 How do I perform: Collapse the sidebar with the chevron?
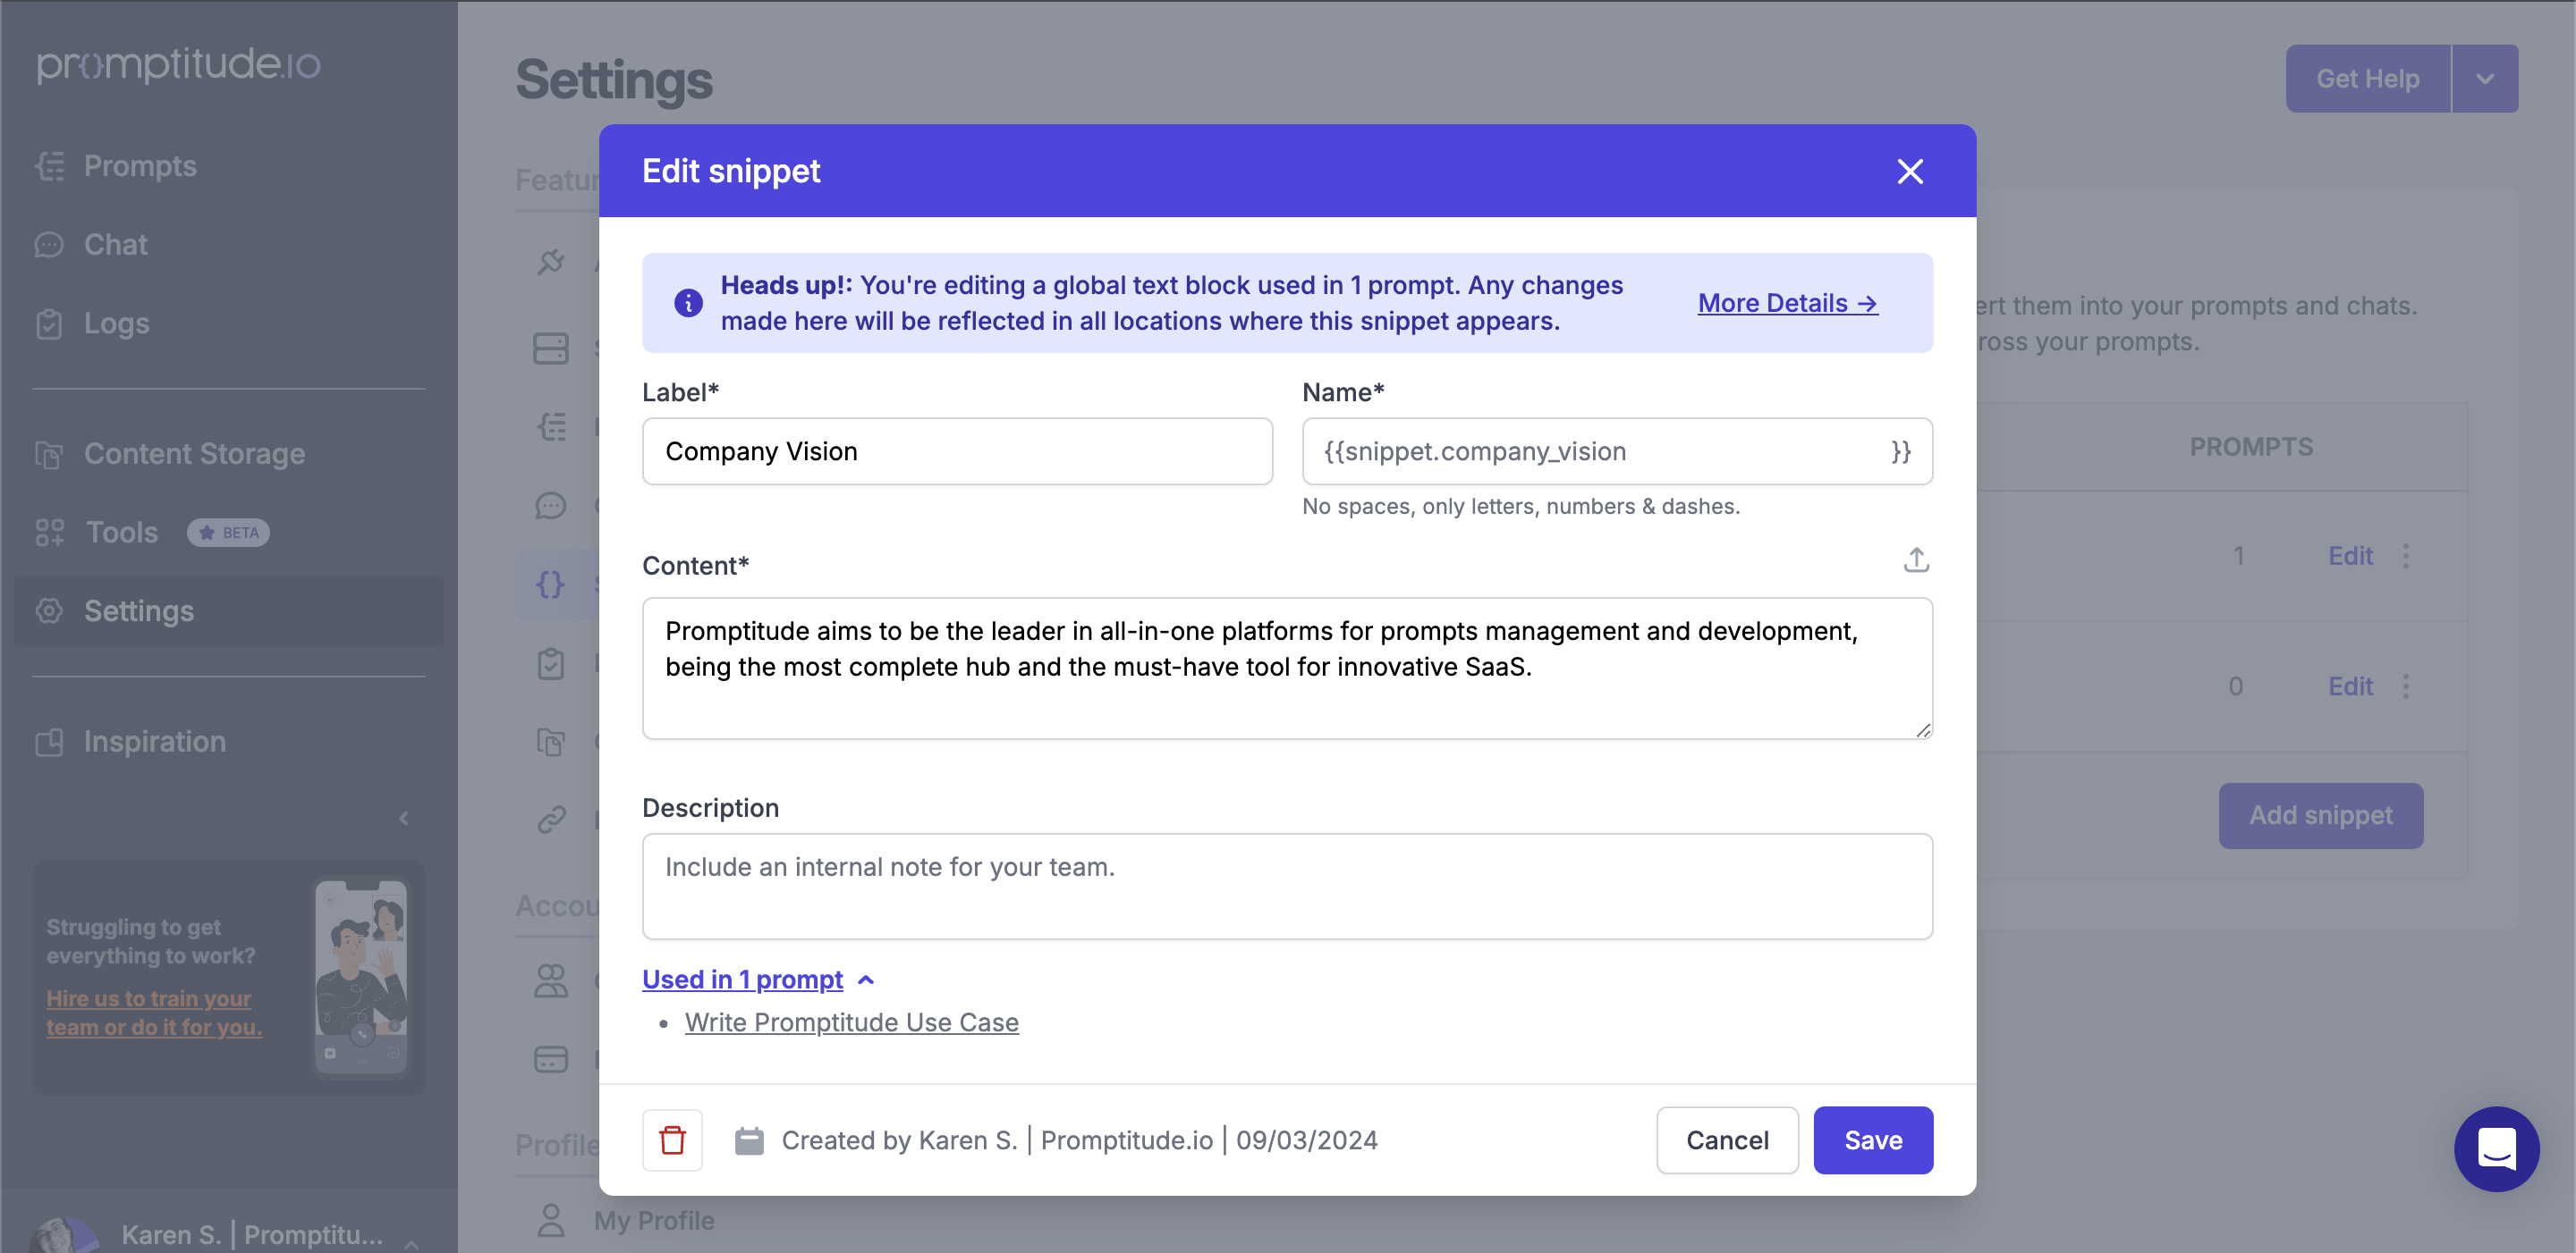pos(404,819)
